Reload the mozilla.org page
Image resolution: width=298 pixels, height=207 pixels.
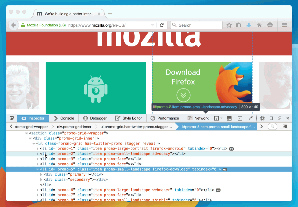click(x=162, y=25)
